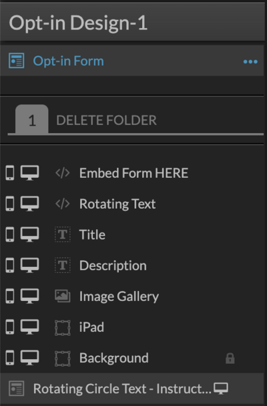This screenshot has height=406, width=267.
Task: Click the desktop icon on Rotating Circle Text row
Action: click(x=221, y=389)
